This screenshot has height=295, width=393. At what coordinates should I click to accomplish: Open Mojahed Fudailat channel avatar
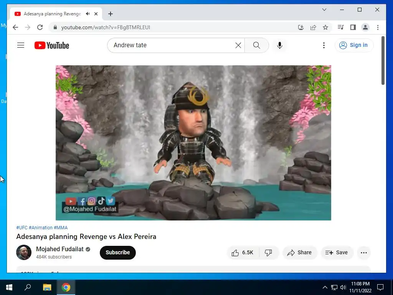(24, 252)
